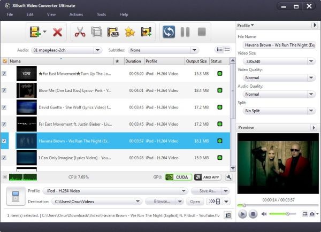This screenshot has height=232, width=321.
Task: Play the preview video
Action: (242, 214)
